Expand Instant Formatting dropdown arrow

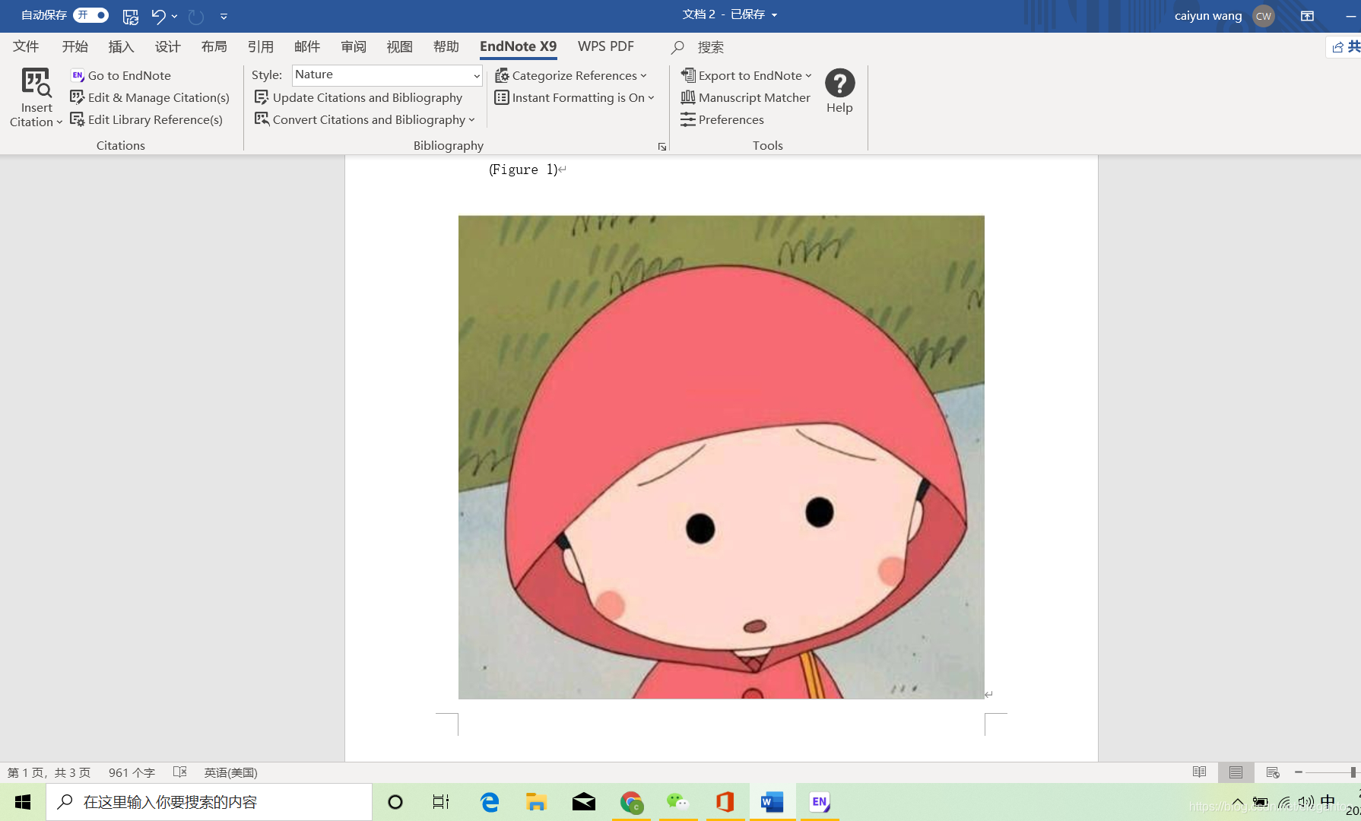[651, 98]
